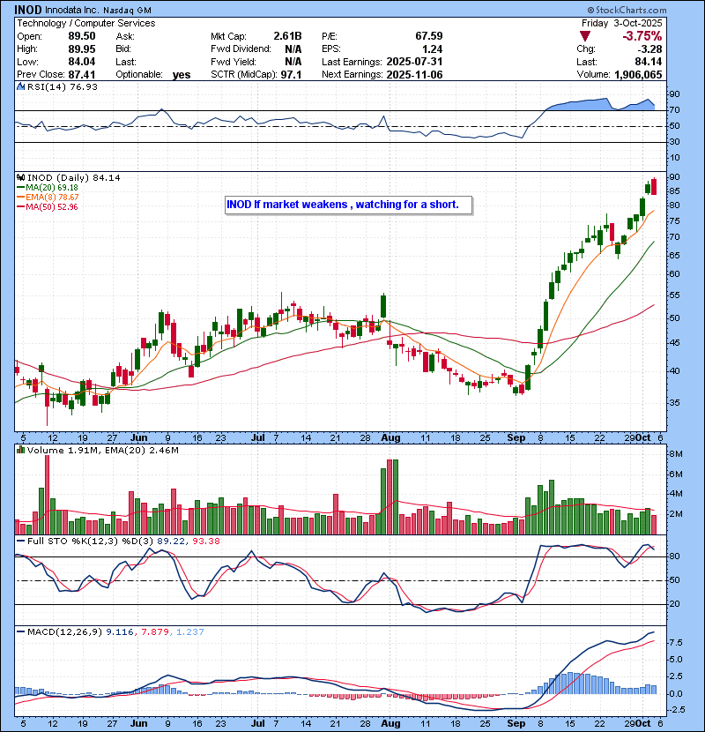Click the volume bars icon beside Volume label
This screenshot has height=732, width=705.
[x=20, y=450]
